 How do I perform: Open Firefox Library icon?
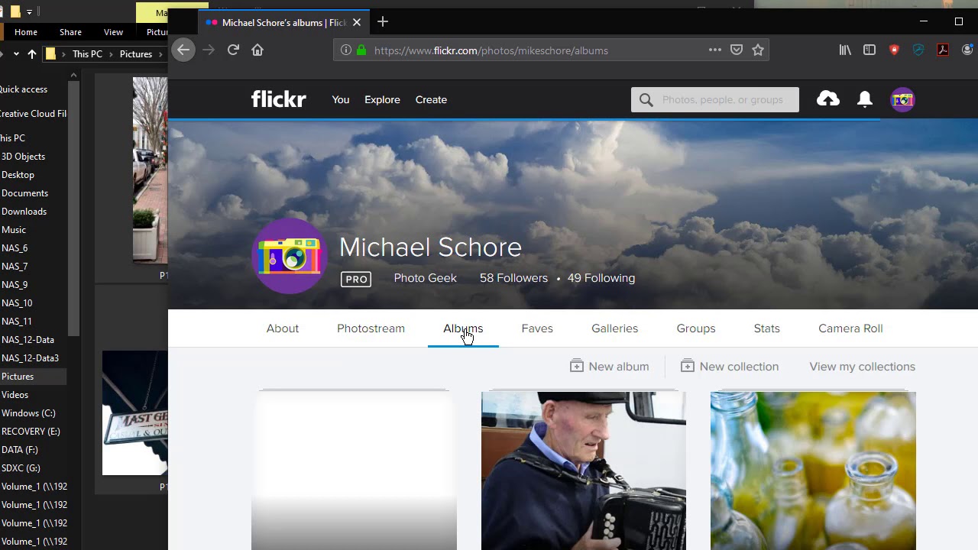pyautogui.click(x=845, y=50)
